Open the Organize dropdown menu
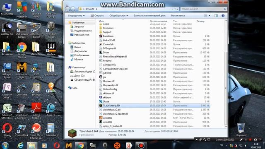This screenshot has height=149, width=265. (x=76, y=16)
